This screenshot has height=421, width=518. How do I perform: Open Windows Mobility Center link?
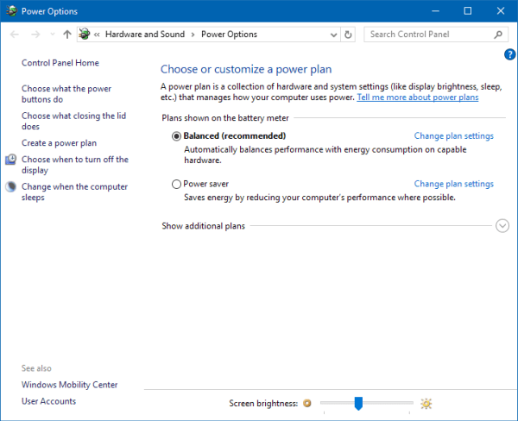[x=69, y=385]
